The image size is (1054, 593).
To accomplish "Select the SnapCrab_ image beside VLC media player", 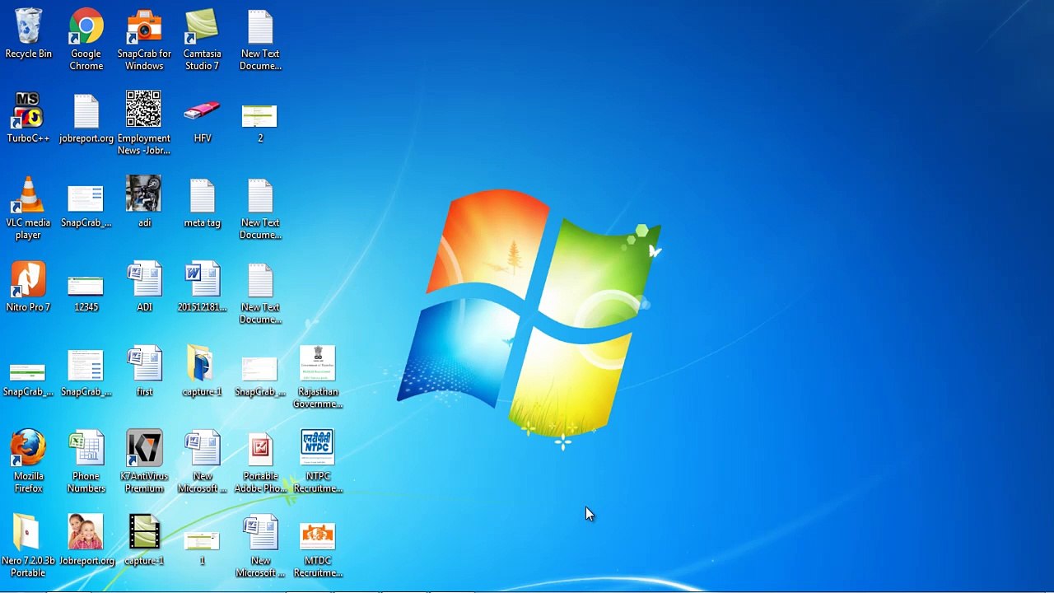I will click(x=86, y=204).
